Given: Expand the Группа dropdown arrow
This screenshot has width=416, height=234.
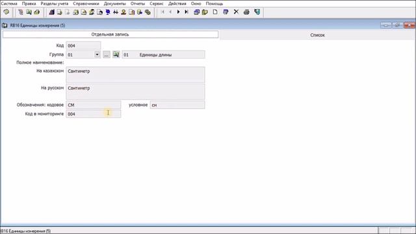Looking at the screenshot, I should 97,55.
